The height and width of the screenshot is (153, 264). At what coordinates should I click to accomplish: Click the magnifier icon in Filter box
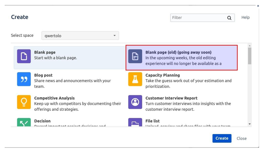point(229,18)
